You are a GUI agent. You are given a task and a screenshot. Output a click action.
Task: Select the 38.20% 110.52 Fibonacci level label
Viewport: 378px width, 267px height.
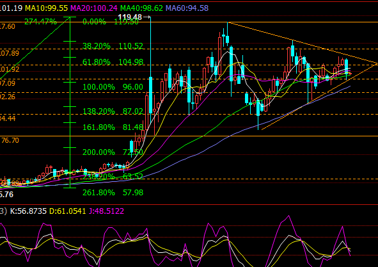[113, 46]
